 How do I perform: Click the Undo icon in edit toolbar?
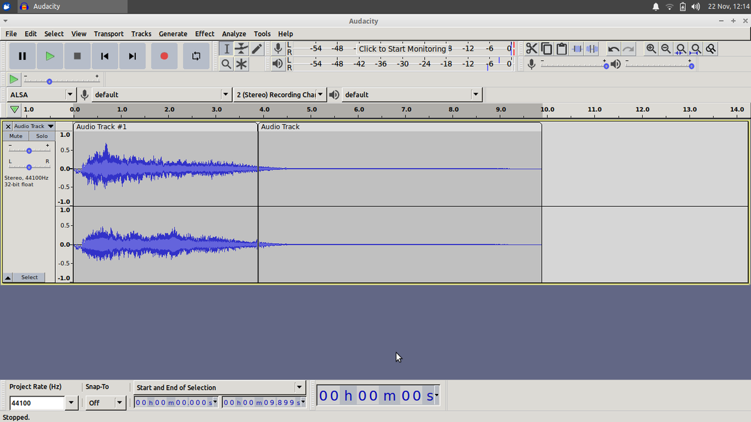tap(613, 48)
